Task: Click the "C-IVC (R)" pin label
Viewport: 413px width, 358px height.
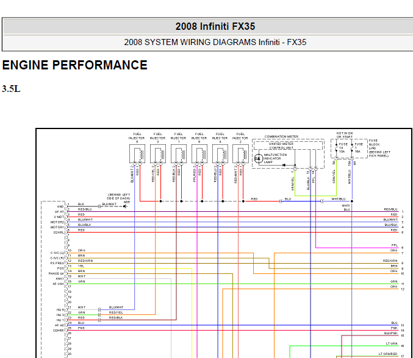Action: pyautogui.click(x=57, y=258)
